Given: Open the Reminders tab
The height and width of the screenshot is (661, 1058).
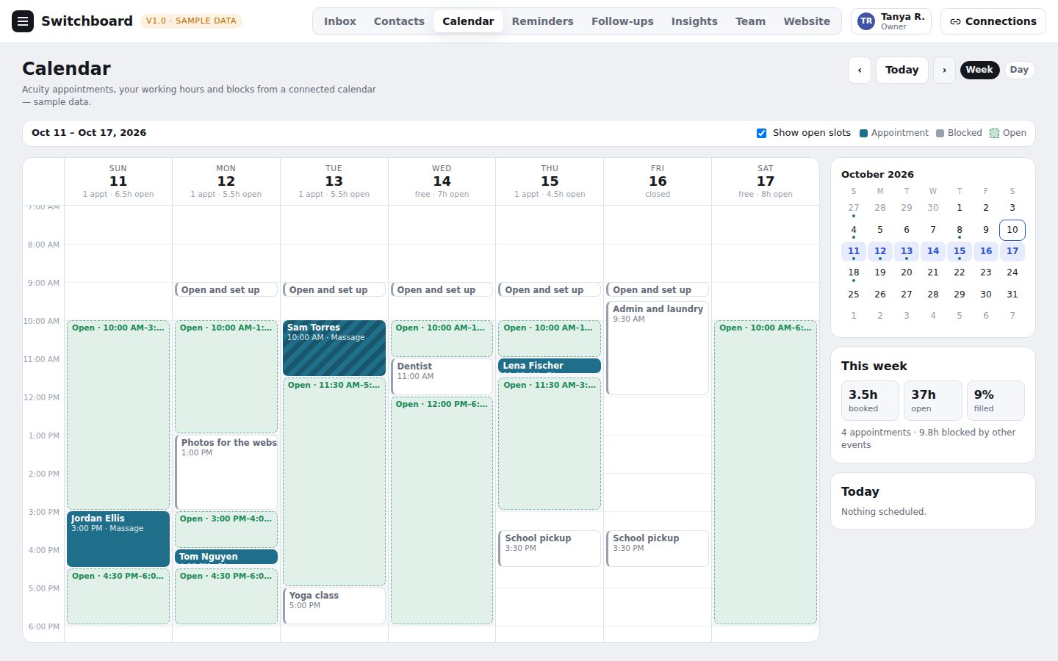Looking at the screenshot, I should pos(542,21).
